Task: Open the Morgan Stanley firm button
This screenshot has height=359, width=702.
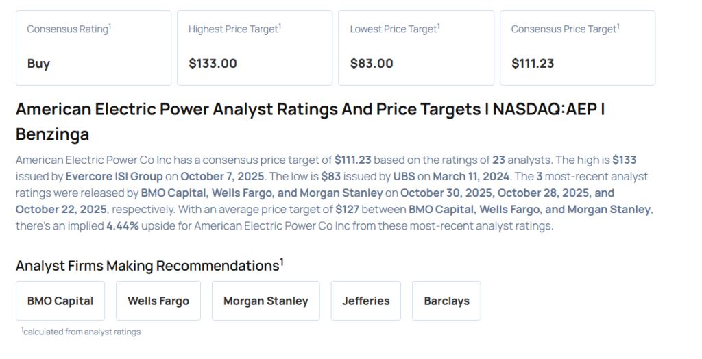Action: click(x=266, y=301)
